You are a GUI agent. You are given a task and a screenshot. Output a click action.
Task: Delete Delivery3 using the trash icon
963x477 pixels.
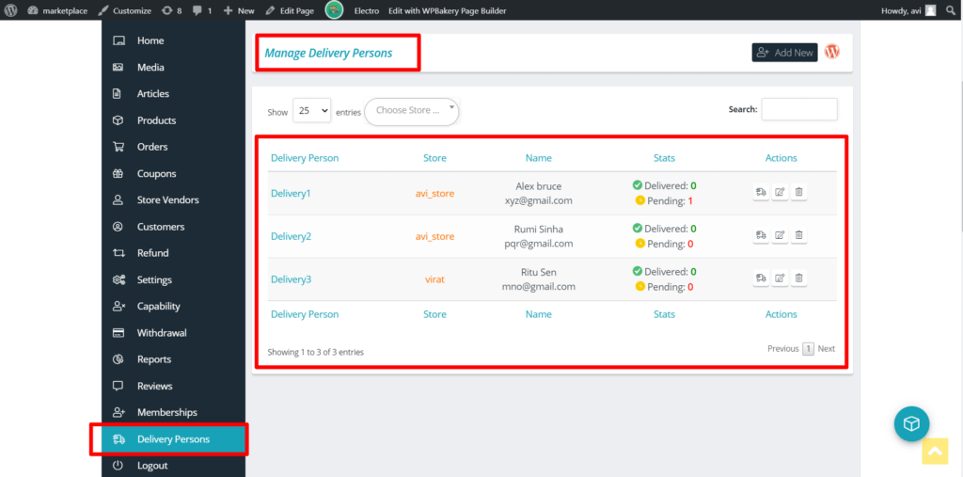pyautogui.click(x=798, y=278)
